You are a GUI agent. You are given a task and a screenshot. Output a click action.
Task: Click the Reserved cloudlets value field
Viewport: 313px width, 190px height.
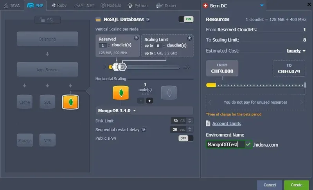pyautogui.click(x=103, y=45)
